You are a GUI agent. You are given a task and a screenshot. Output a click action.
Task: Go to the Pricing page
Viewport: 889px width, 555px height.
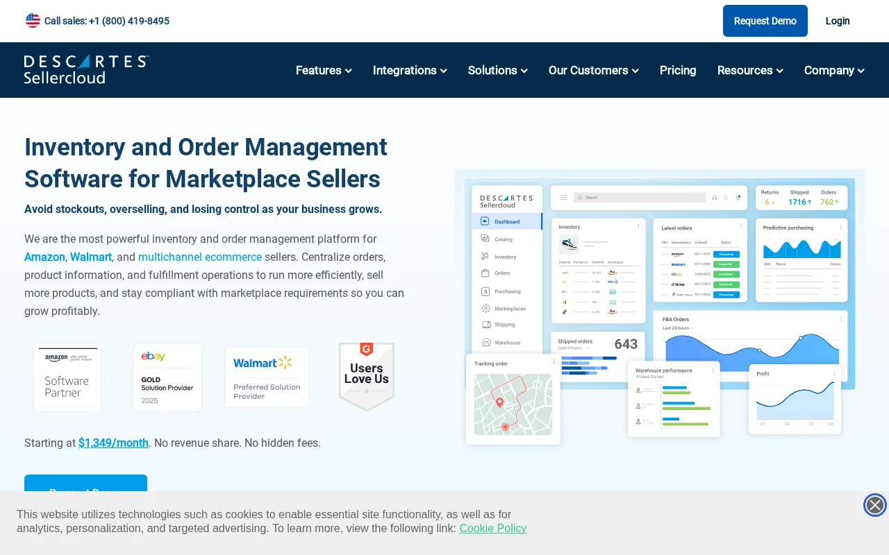pyautogui.click(x=678, y=70)
